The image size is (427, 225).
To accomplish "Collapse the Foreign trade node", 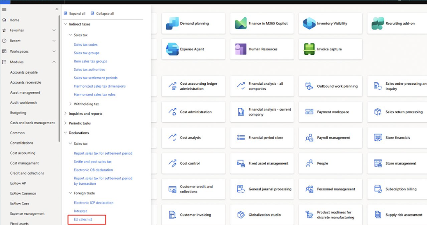I will click(70, 193).
